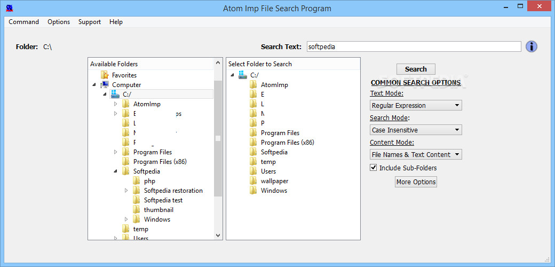Click Program Files (x86) folder icon in right pane
The height and width of the screenshot is (267, 555).
coord(253,143)
